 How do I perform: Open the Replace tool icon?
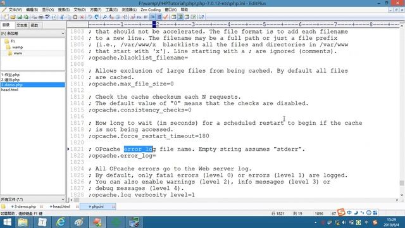111,17
